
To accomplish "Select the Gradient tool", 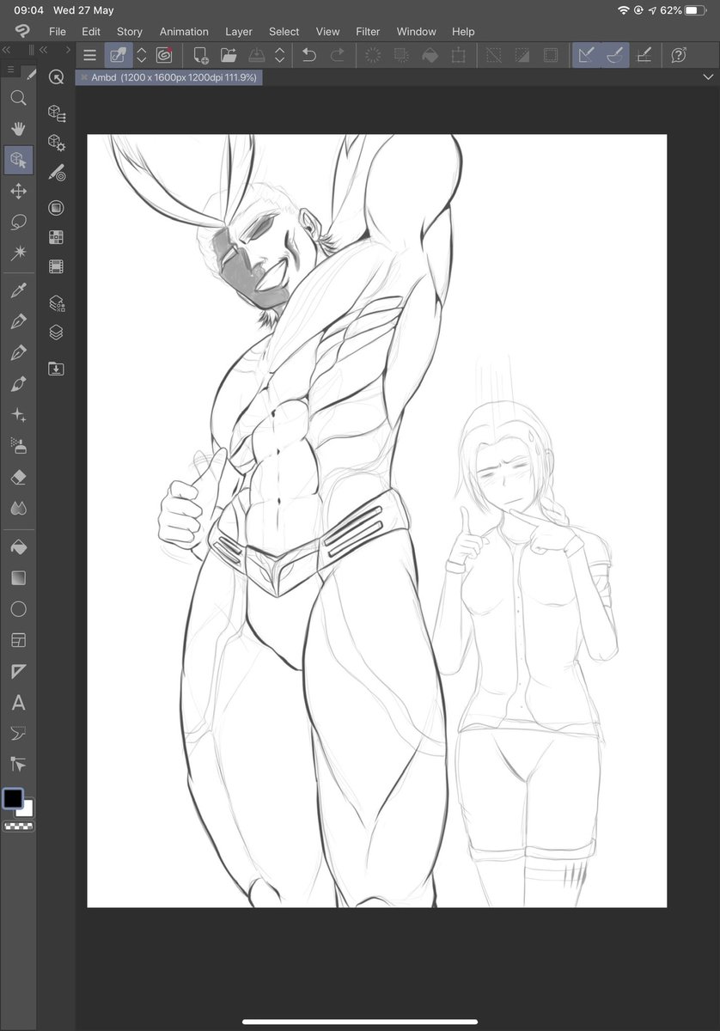I will pyautogui.click(x=18, y=578).
